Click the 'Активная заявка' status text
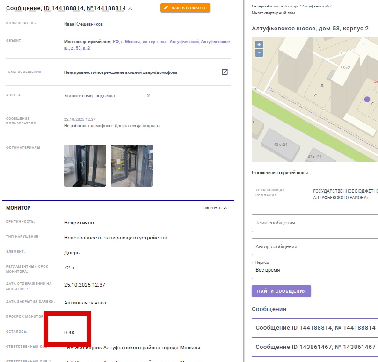Image resolution: width=378 pixels, height=362 pixels. pos(85,303)
